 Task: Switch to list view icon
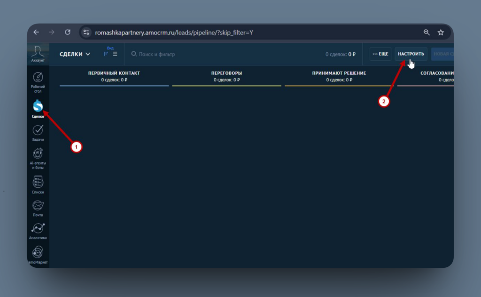pyautogui.click(x=115, y=54)
